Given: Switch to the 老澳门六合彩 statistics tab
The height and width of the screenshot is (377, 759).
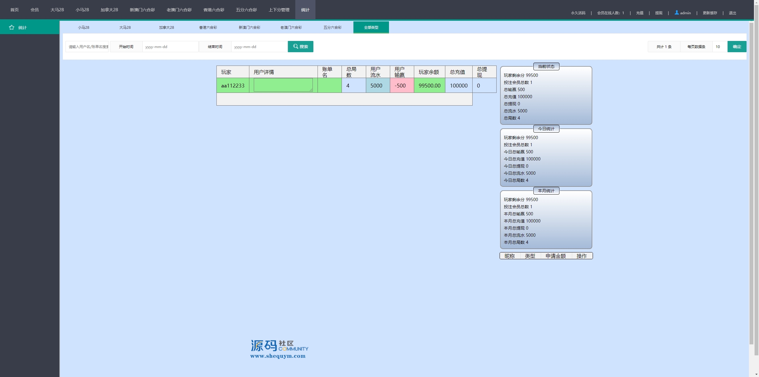Looking at the screenshot, I should click(291, 27).
